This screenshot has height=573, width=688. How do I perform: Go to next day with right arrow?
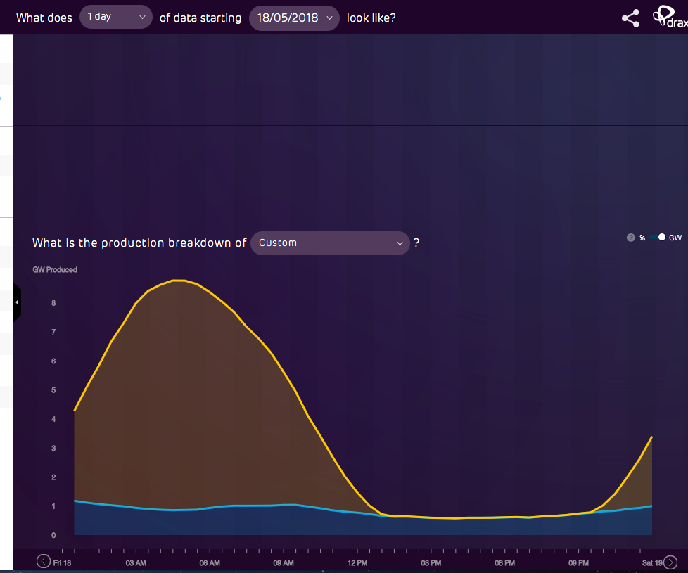pyautogui.click(x=670, y=562)
